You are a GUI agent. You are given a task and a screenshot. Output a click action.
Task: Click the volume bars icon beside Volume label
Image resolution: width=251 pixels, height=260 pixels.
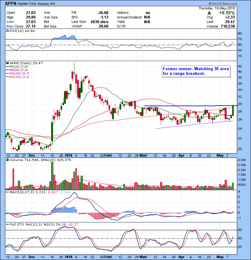pos(8,160)
